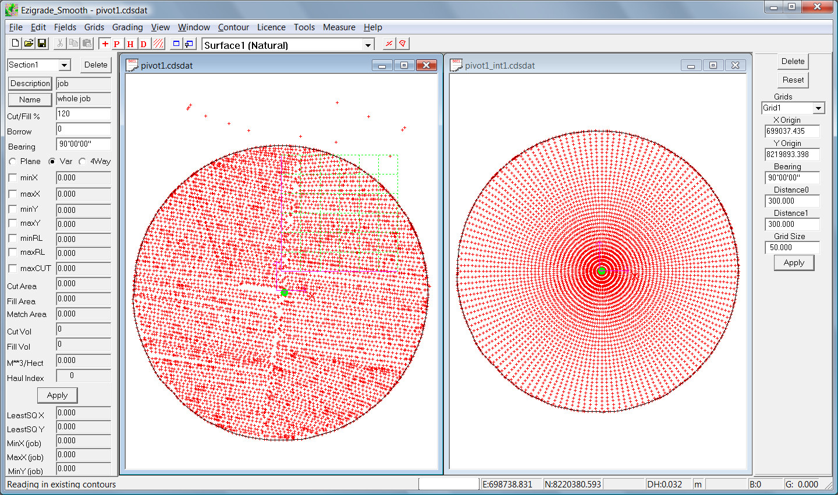Select the Plane radio button
Image resolution: width=838 pixels, height=495 pixels.
13,162
